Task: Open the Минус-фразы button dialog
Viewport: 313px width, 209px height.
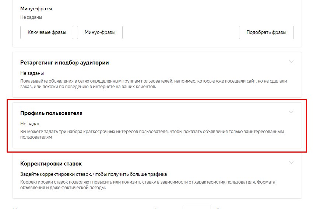Action: point(100,32)
